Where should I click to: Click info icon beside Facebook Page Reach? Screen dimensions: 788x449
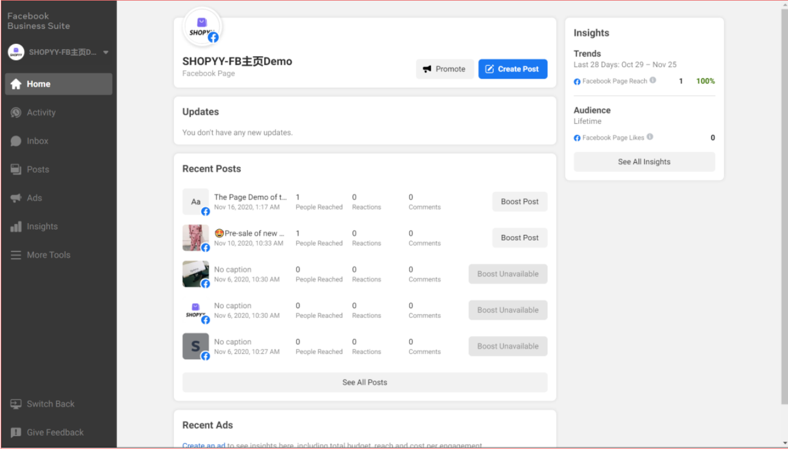pos(653,81)
